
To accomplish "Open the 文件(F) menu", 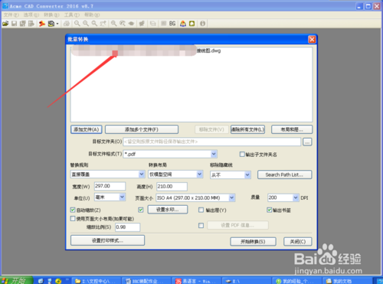I will (x=11, y=15).
